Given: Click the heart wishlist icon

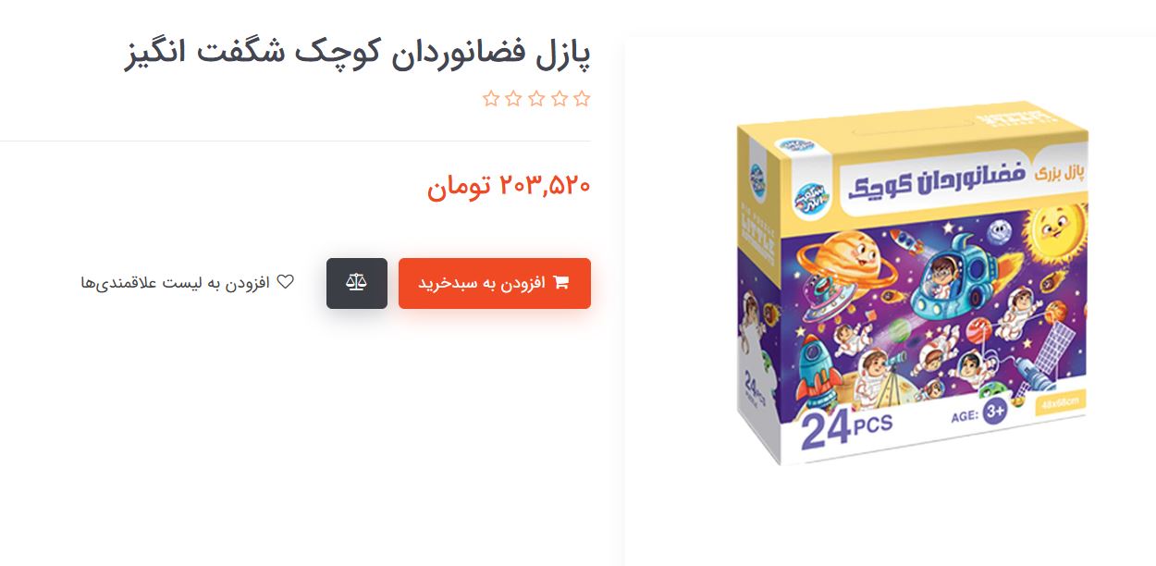Looking at the screenshot, I should [x=286, y=282].
